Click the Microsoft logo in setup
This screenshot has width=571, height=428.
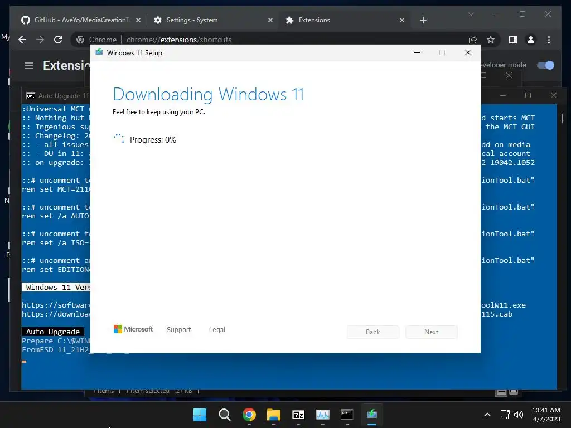pos(133,329)
